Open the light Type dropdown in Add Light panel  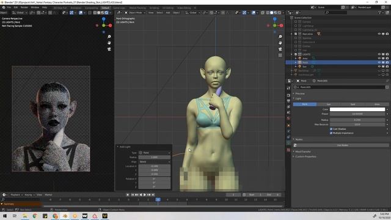point(155,153)
